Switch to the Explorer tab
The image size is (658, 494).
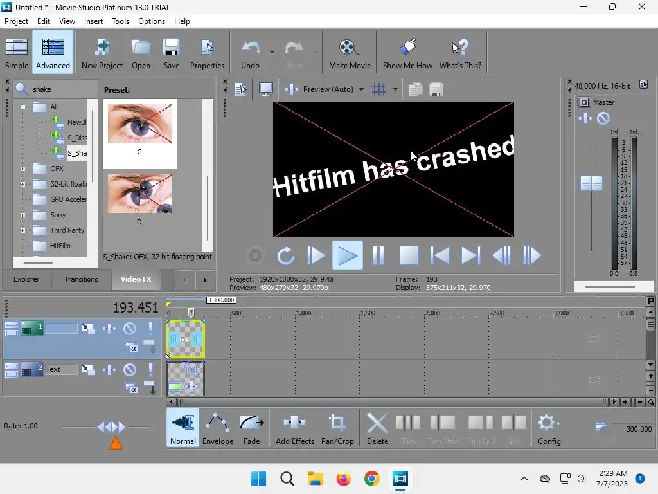point(26,279)
